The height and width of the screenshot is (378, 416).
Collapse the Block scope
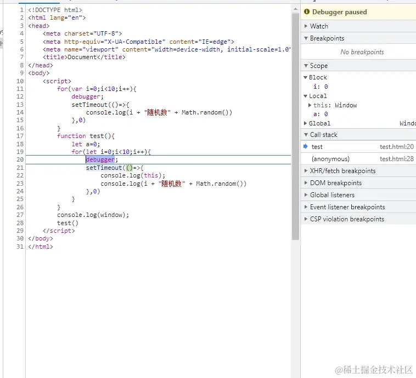(x=305, y=77)
